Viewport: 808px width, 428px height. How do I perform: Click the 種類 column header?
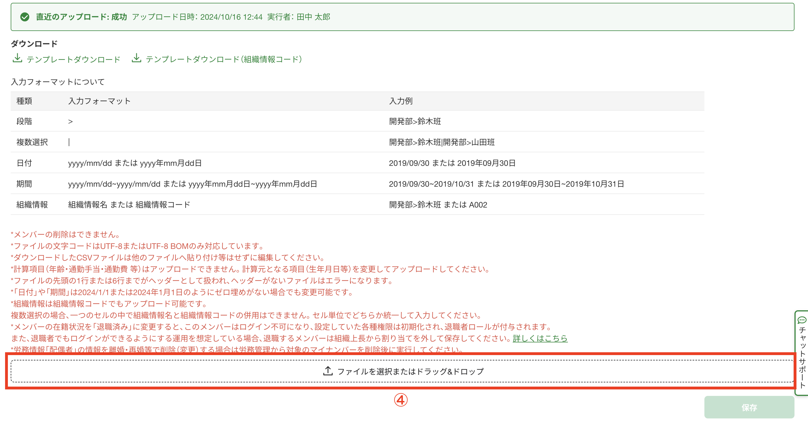pyautogui.click(x=24, y=101)
